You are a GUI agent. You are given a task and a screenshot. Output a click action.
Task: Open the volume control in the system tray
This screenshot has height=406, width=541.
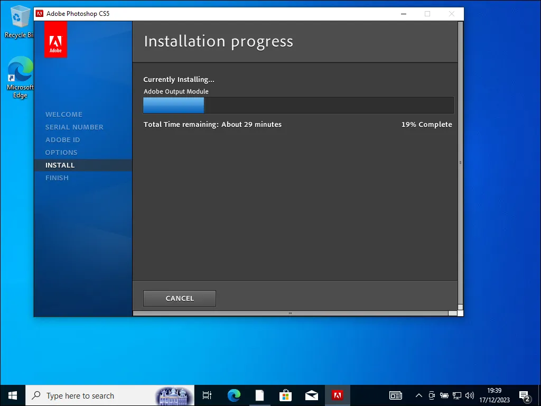[x=470, y=395]
